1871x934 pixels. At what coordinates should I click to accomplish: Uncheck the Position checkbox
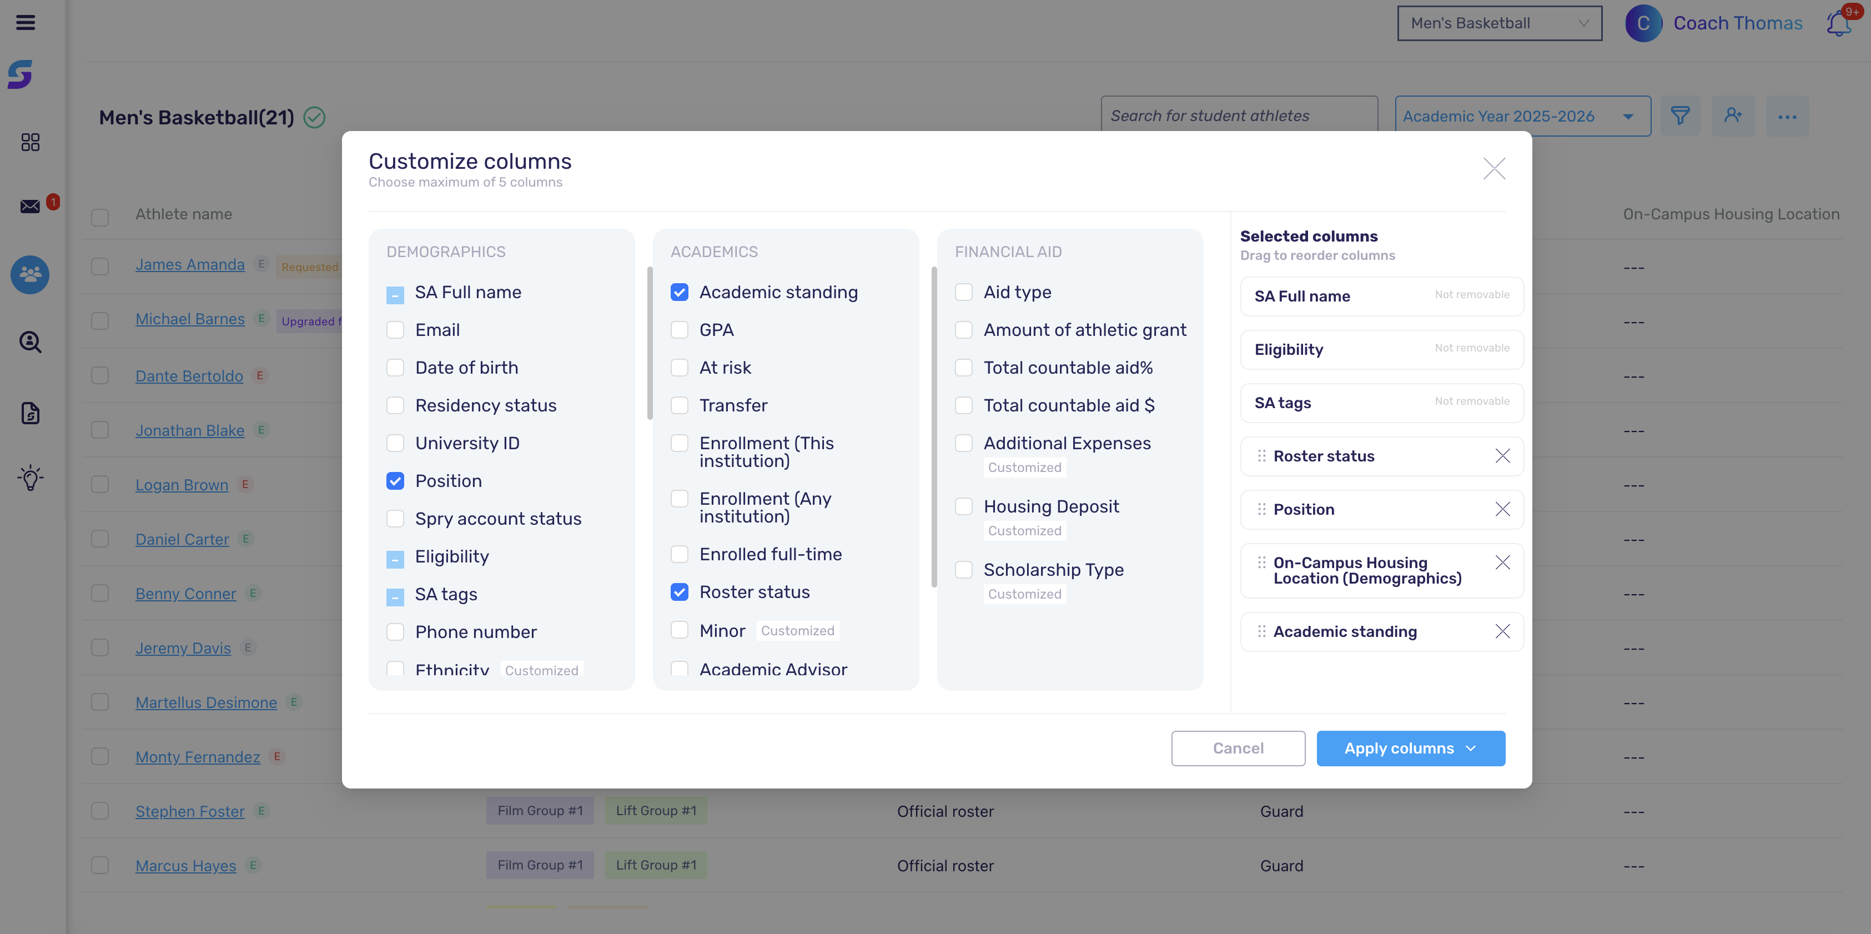[395, 481]
